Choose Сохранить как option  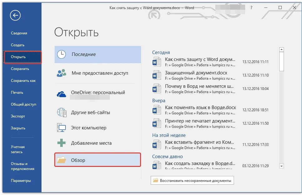(x=23, y=81)
